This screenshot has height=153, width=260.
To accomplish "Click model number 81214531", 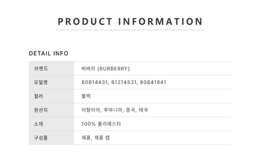I will click(x=124, y=82).
